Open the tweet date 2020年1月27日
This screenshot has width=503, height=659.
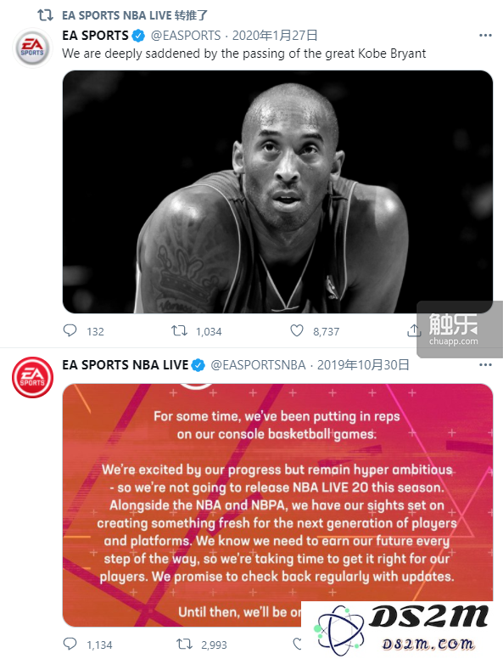pos(275,36)
